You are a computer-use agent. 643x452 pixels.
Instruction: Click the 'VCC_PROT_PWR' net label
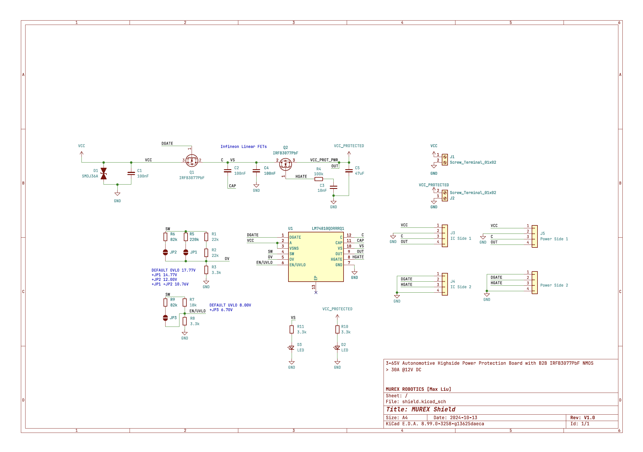tap(324, 160)
